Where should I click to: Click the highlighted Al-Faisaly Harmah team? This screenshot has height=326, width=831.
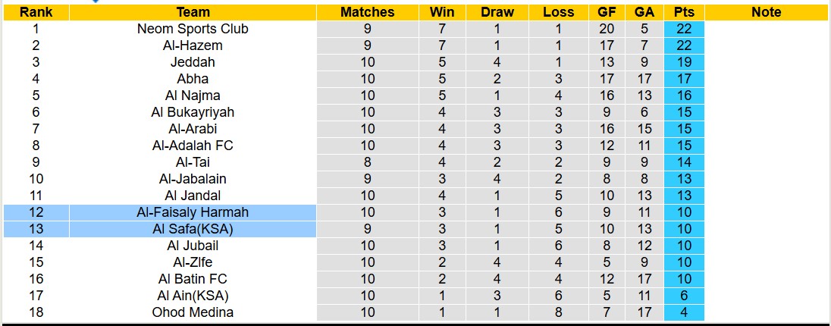point(193,212)
